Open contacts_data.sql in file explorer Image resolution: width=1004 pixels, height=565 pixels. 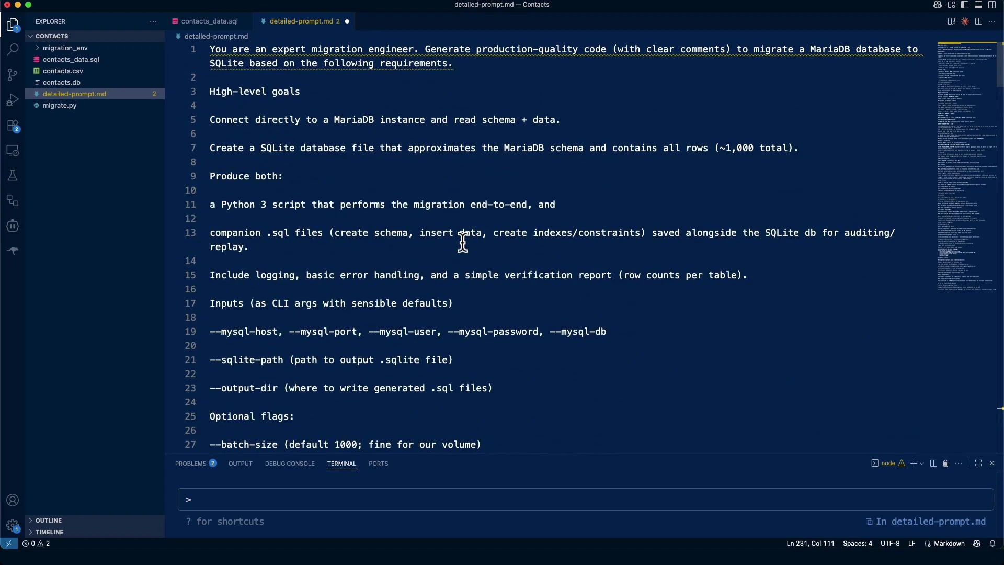coord(71,59)
